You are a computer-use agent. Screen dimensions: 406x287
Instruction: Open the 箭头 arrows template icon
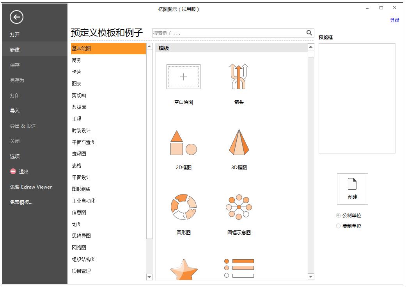[x=239, y=77]
